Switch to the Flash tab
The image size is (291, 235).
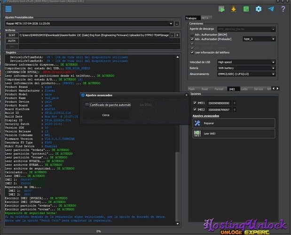192,89
